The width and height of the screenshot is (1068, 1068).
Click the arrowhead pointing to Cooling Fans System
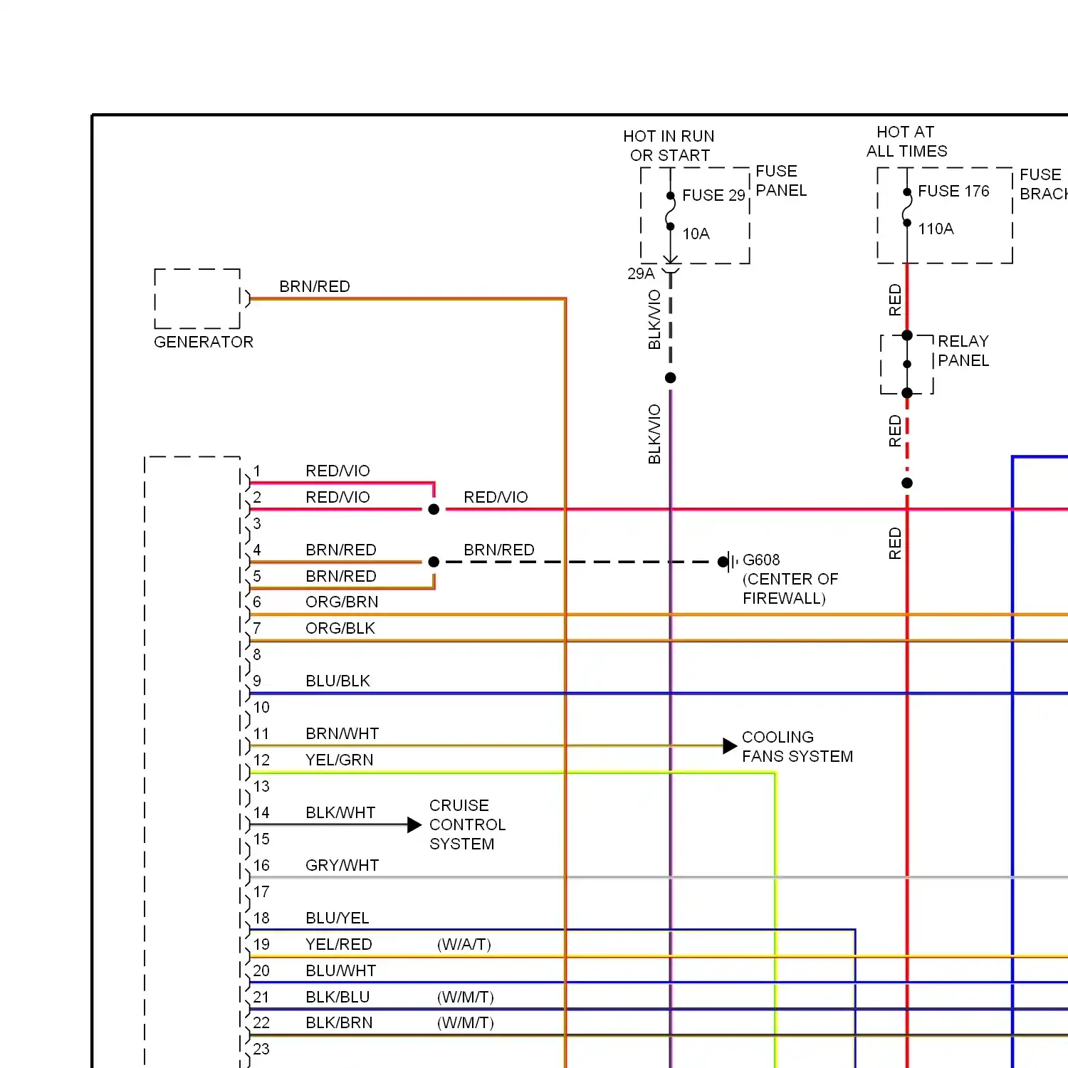click(x=730, y=745)
